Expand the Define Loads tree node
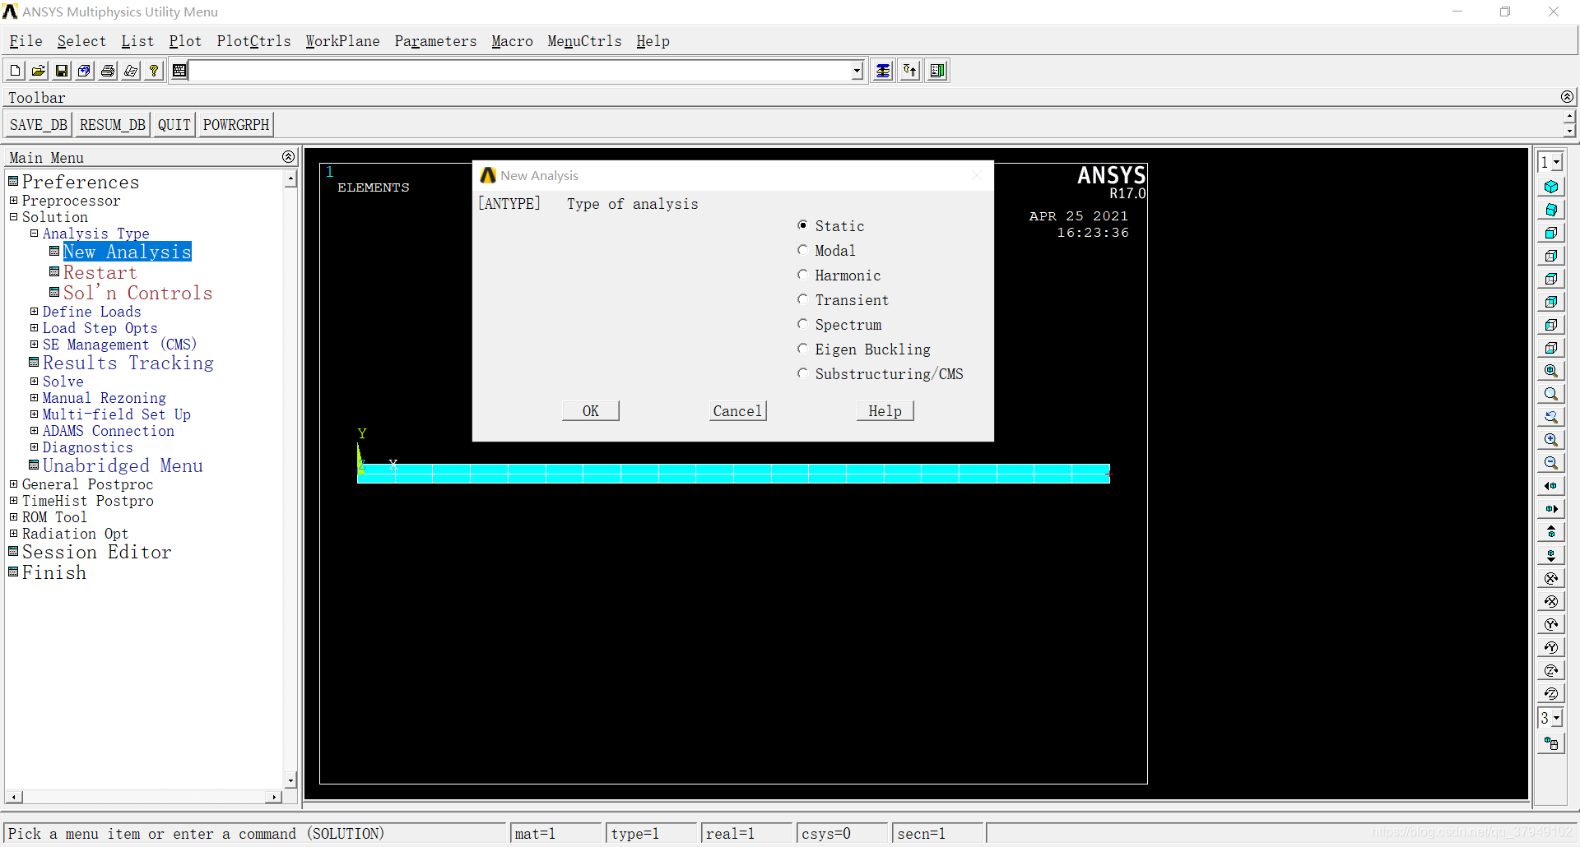Image resolution: width=1580 pixels, height=847 pixels. pos(35,312)
